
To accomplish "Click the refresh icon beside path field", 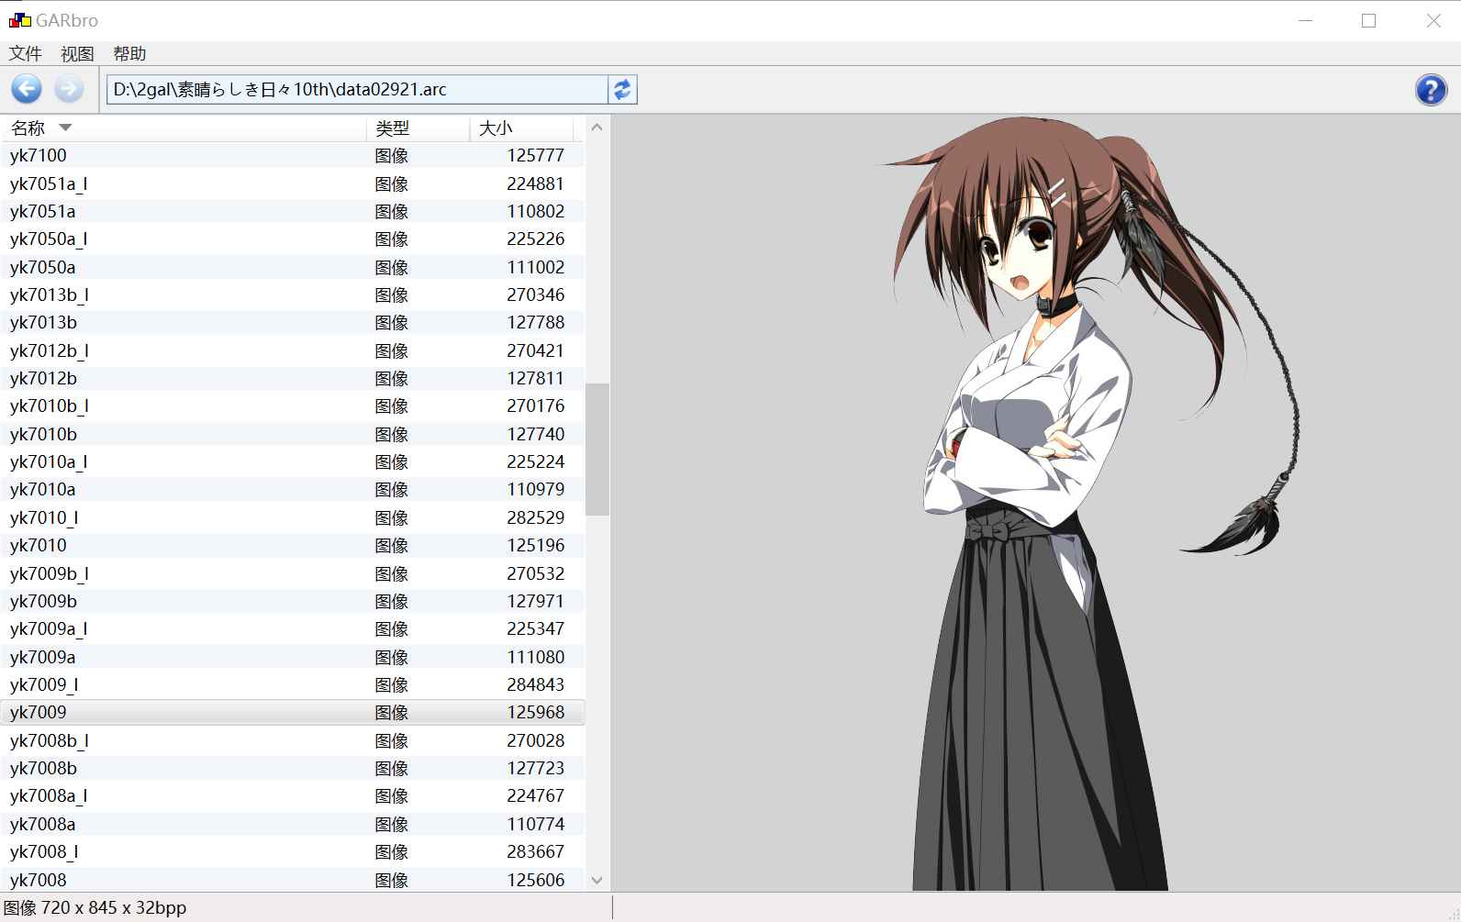I will point(622,90).
